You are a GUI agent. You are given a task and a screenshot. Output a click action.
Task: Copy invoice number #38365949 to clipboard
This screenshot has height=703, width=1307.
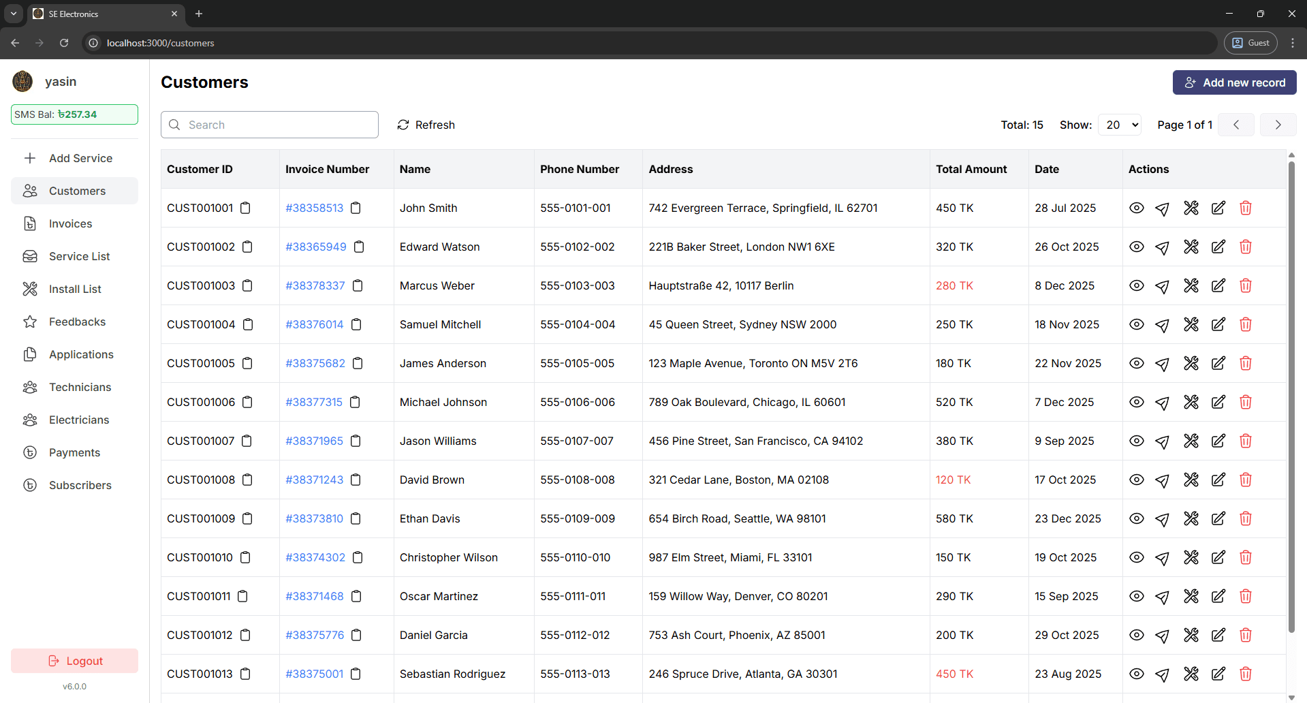(x=359, y=247)
